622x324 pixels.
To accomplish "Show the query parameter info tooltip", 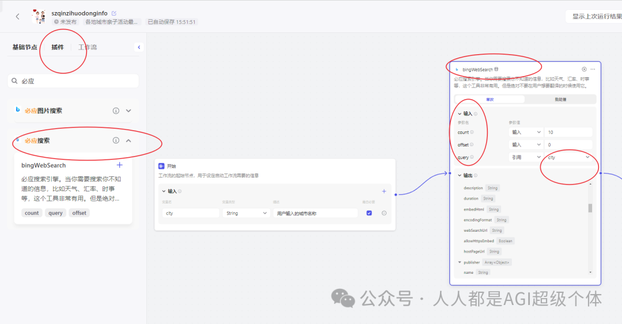I will 472,157.
